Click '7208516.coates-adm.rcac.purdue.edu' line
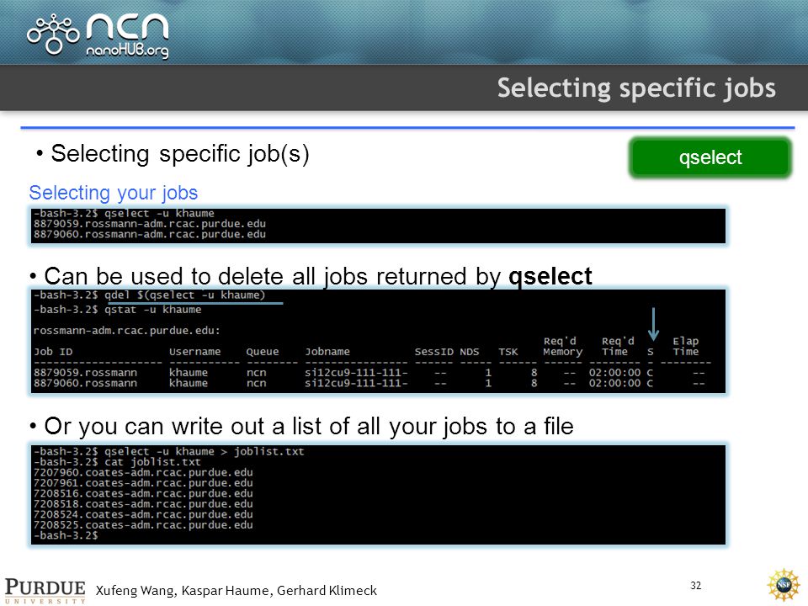Screen dimensions: 808x606 [x=143, y=494]
